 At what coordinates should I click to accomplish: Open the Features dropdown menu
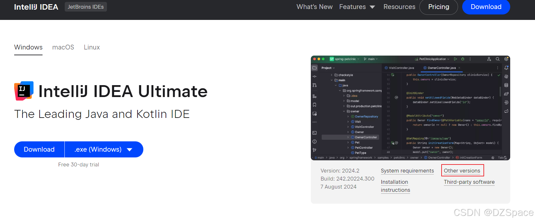[357, 7]
